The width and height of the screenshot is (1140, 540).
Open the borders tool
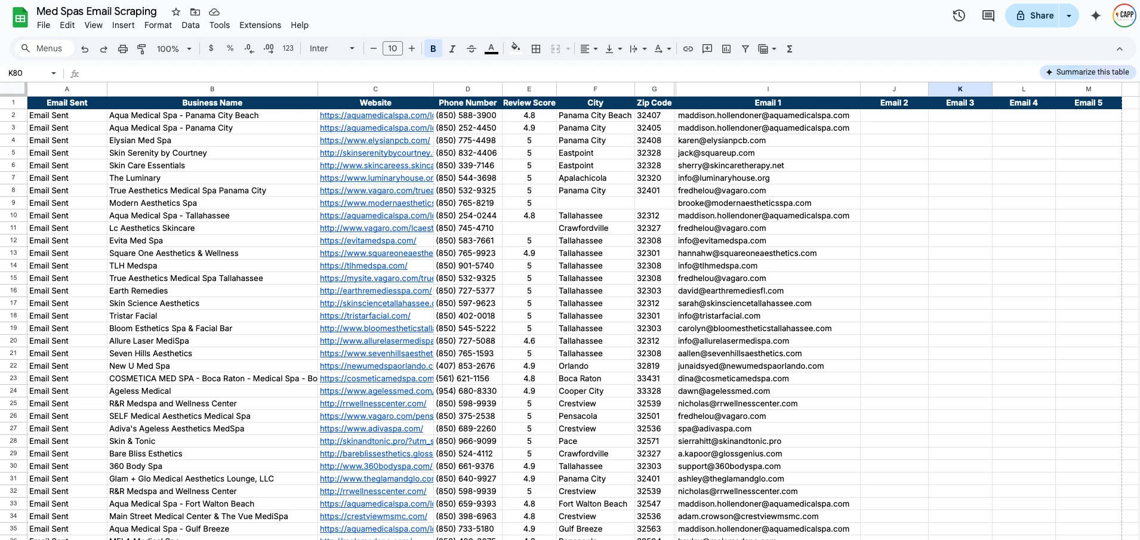[x=536, y=49]
